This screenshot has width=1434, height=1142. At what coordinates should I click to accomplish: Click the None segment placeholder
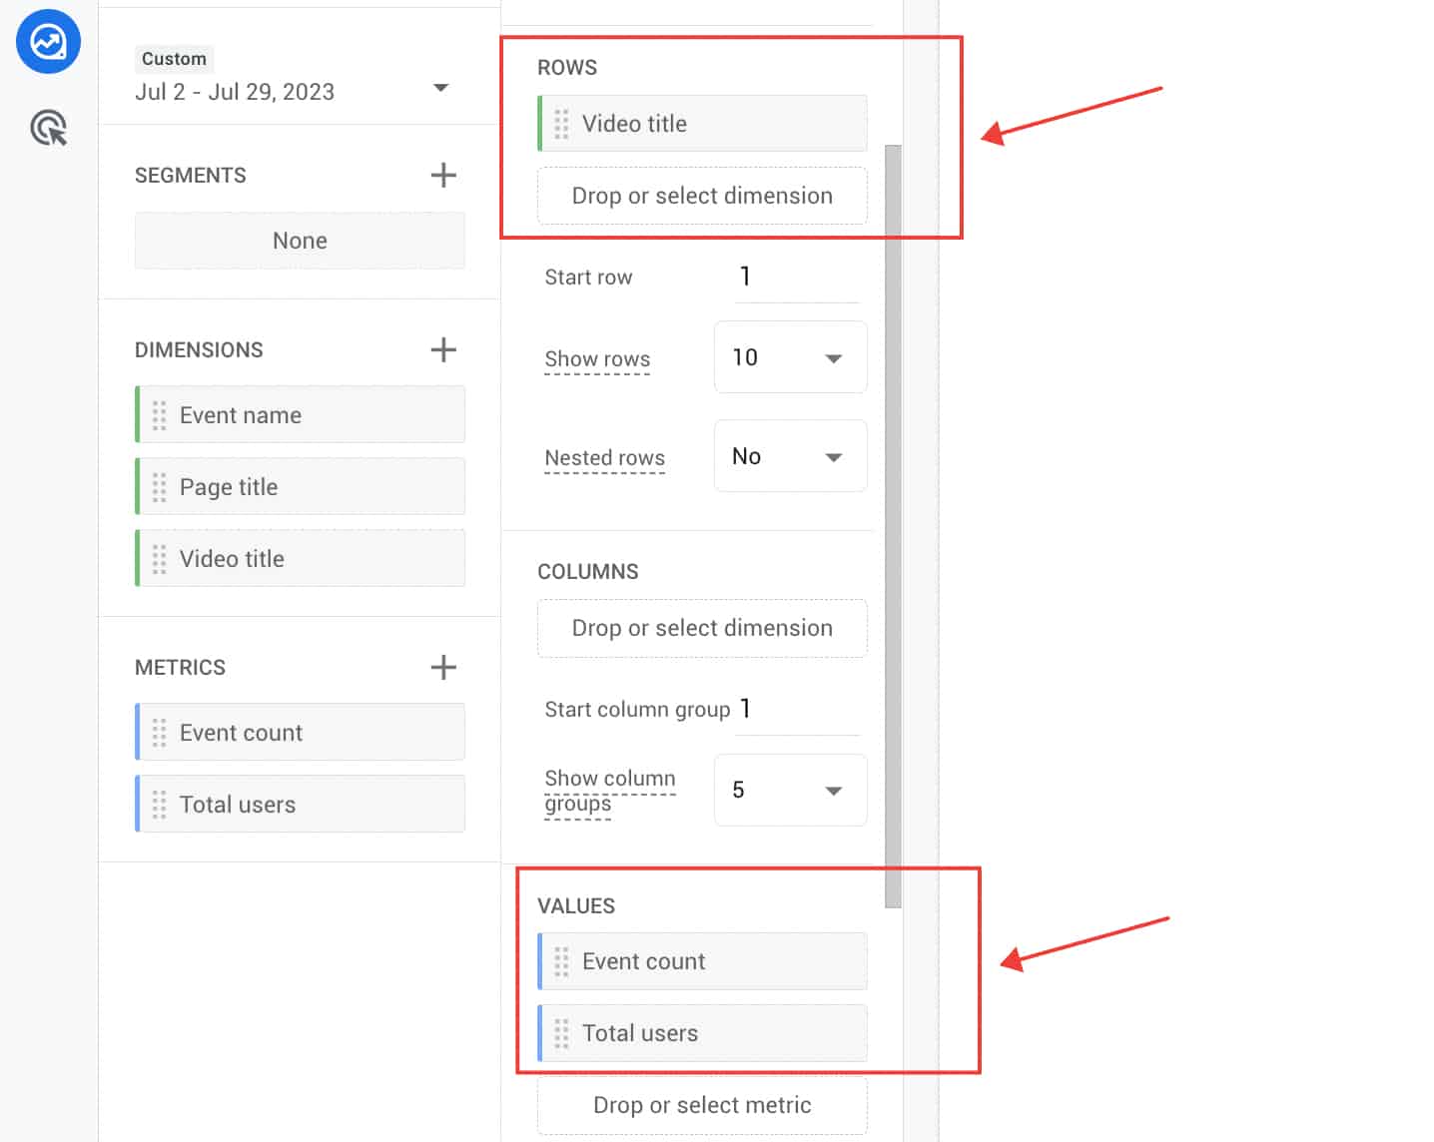[300, 241]
